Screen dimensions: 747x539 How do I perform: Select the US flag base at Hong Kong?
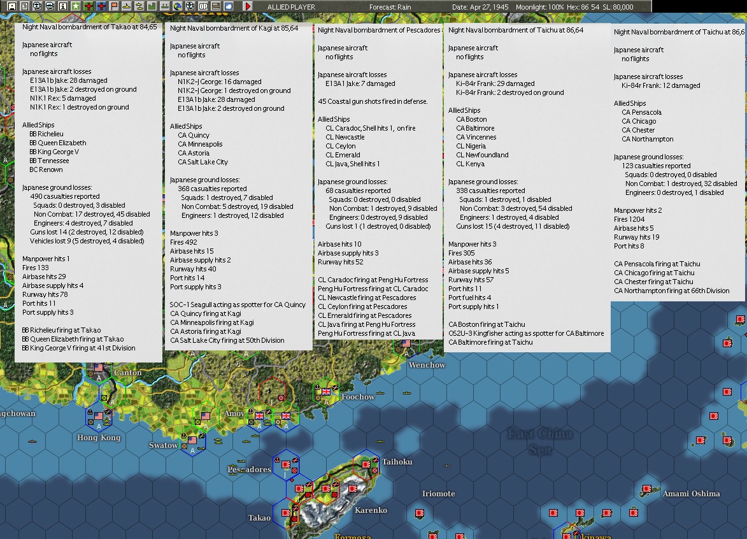(99, 416)
